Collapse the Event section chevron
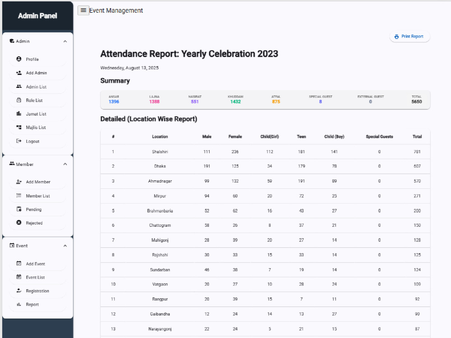Screen dimensions: 451x338 pos(65,246)
